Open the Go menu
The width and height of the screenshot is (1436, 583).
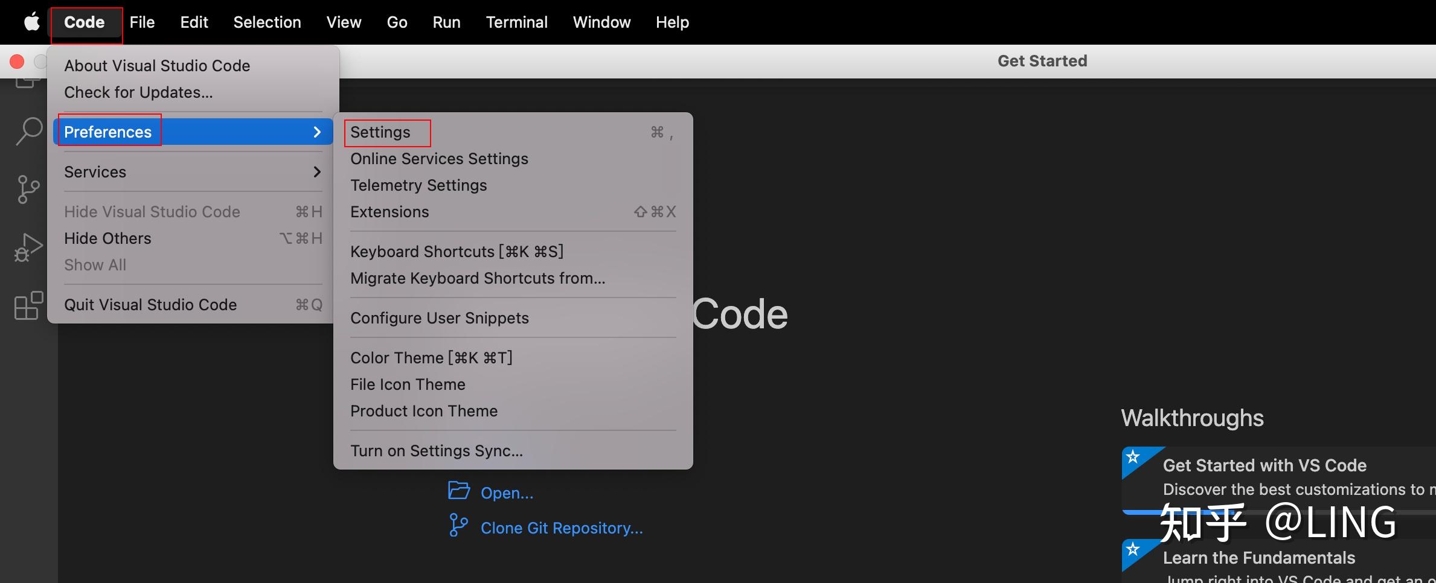pos(397,22)
